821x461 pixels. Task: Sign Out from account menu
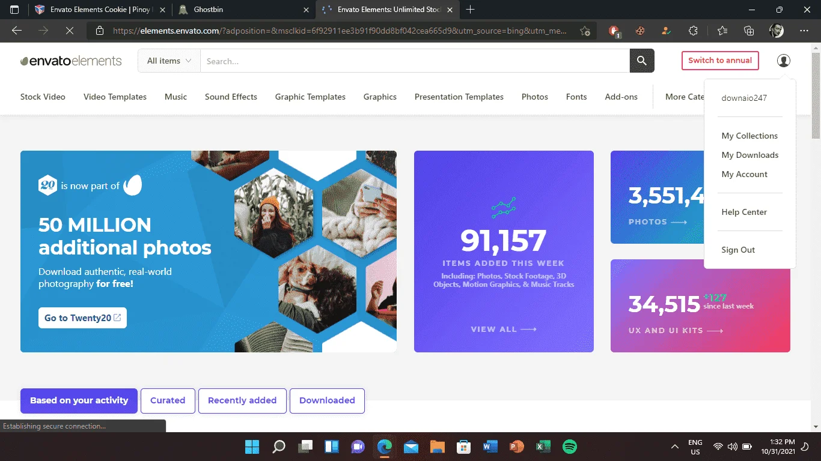click(x=738, y=250)
